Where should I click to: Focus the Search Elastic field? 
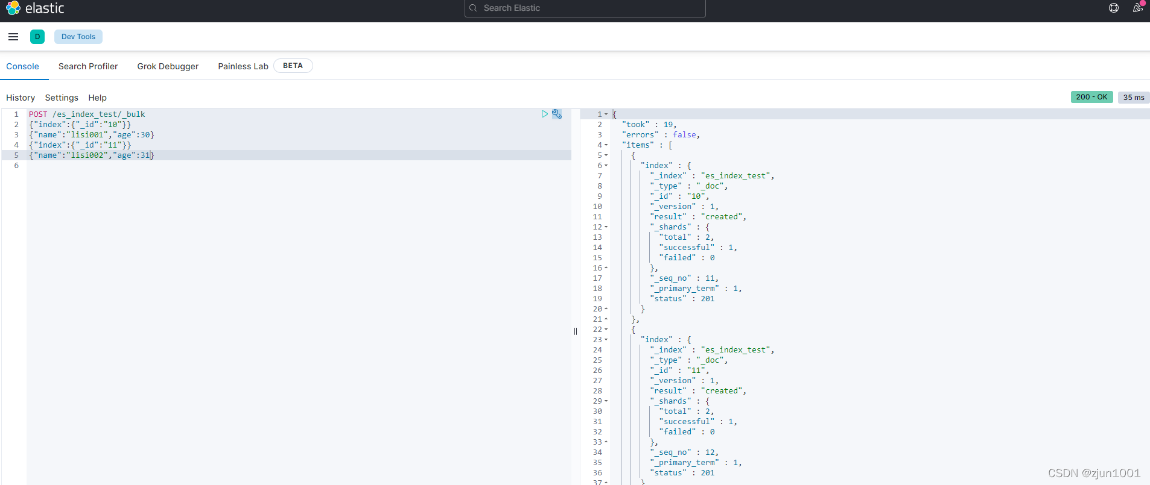click(x=585, y=8)
